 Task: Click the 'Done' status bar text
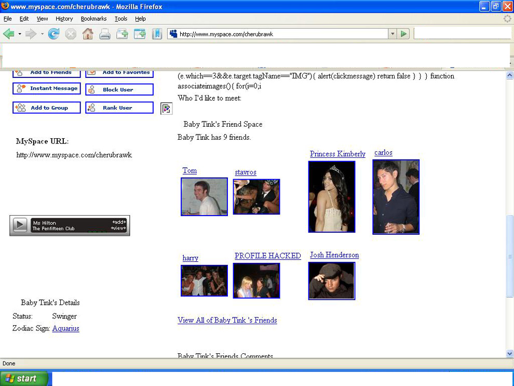tap(9, 363)
